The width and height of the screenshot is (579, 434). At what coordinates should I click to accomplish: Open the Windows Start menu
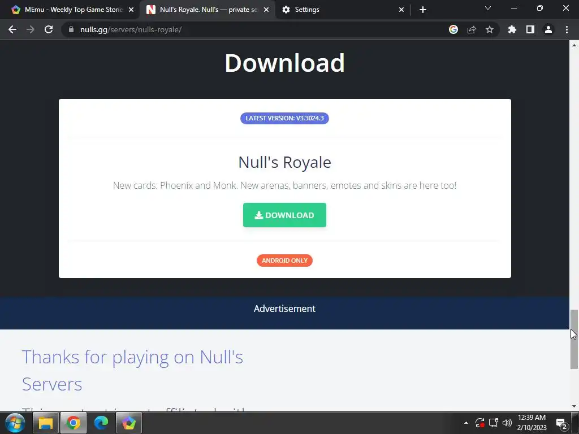(15, 423)
